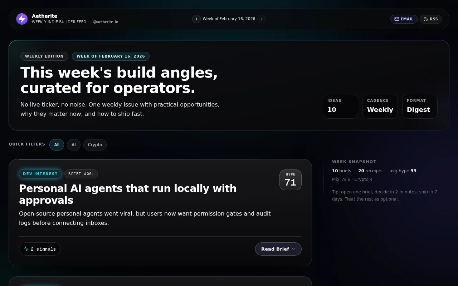The height and width of the screenshot is (286, 458).
Task: Click the WEEKLY INDIE BUILDER FEED tagline
Action: (59, 22)
